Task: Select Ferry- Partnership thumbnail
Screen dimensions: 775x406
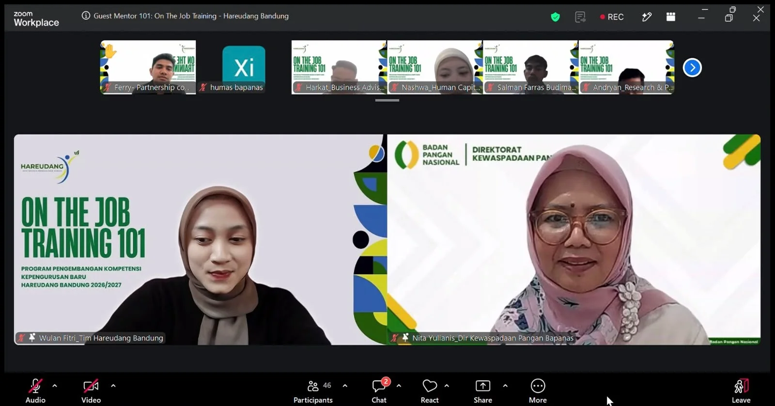Action: click(148, 67)
